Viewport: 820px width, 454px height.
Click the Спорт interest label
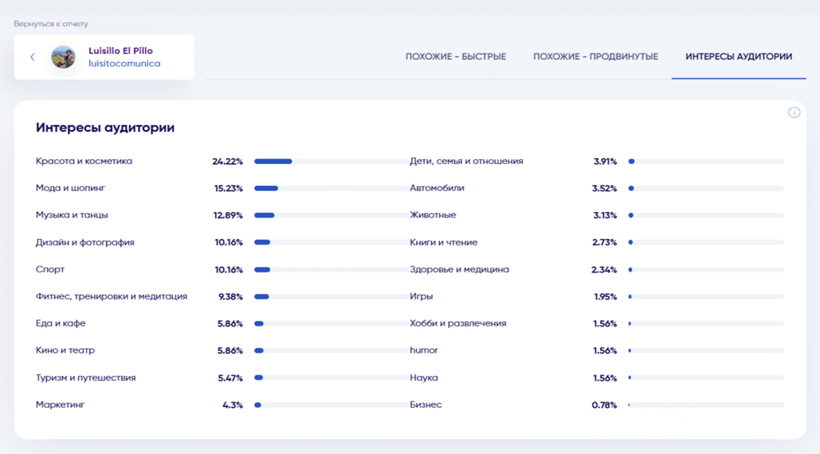tap(50, 269)
